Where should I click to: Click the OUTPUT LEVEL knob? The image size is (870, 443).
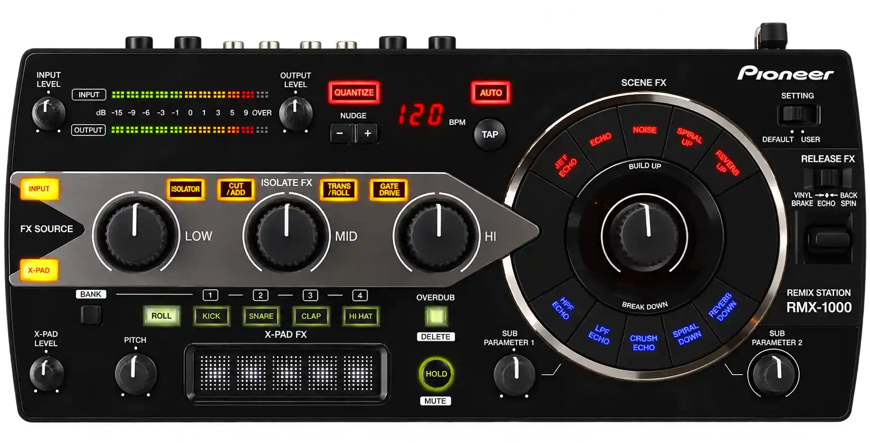click(x=295, y=113)
